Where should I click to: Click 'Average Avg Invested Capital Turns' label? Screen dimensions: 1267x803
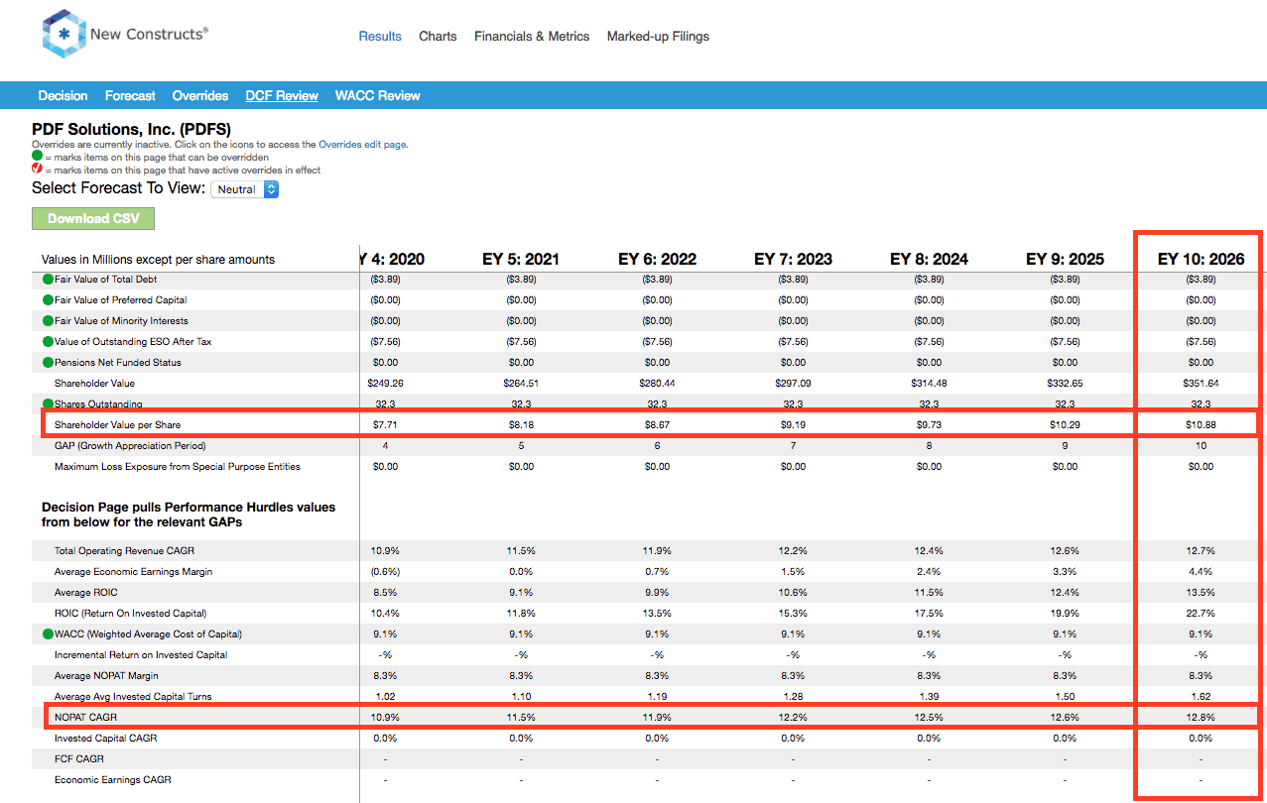pos(133,696)
